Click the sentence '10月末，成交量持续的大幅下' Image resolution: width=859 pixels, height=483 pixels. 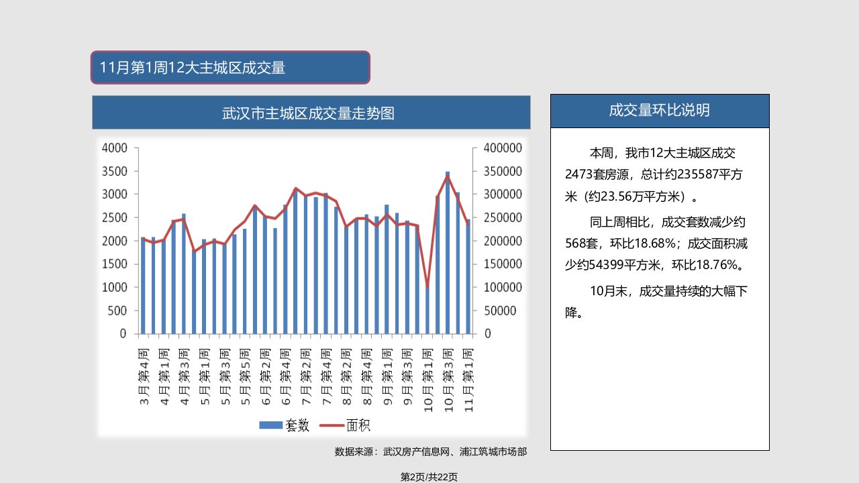coord(668,292)
